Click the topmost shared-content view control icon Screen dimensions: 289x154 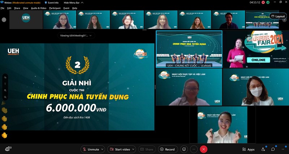pos(5,78)
